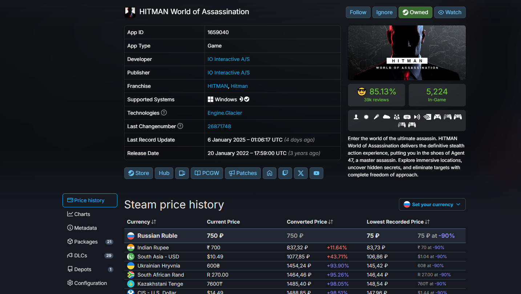Viewport: 521px width, 294px height.
Task: Open the Depots sidebar tab
Action: (90, 269)
